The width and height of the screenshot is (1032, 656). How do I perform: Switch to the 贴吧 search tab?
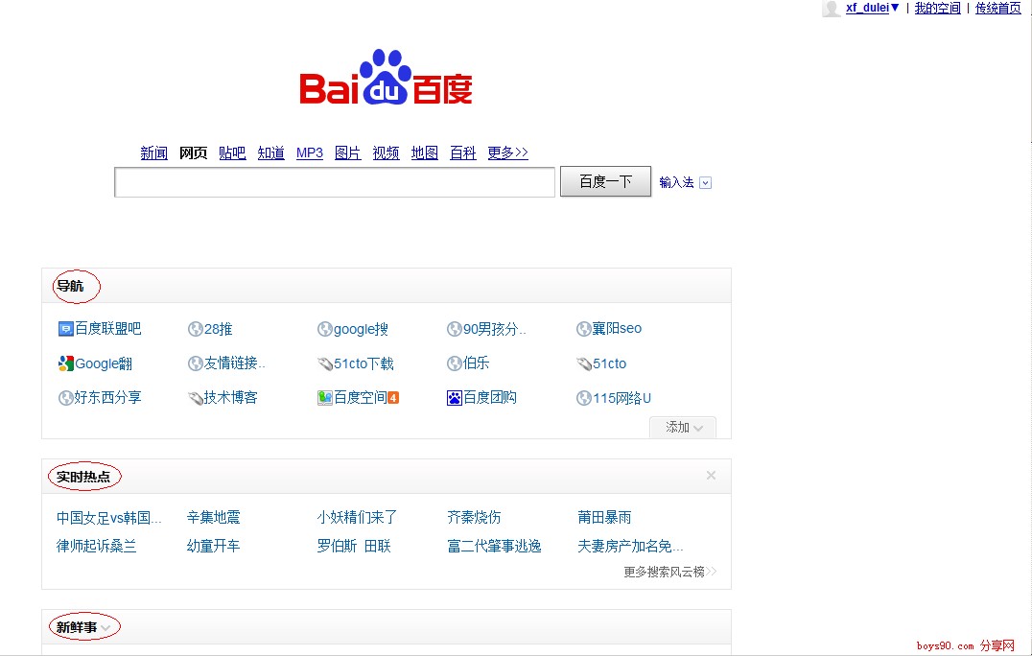tap(232, 153)
